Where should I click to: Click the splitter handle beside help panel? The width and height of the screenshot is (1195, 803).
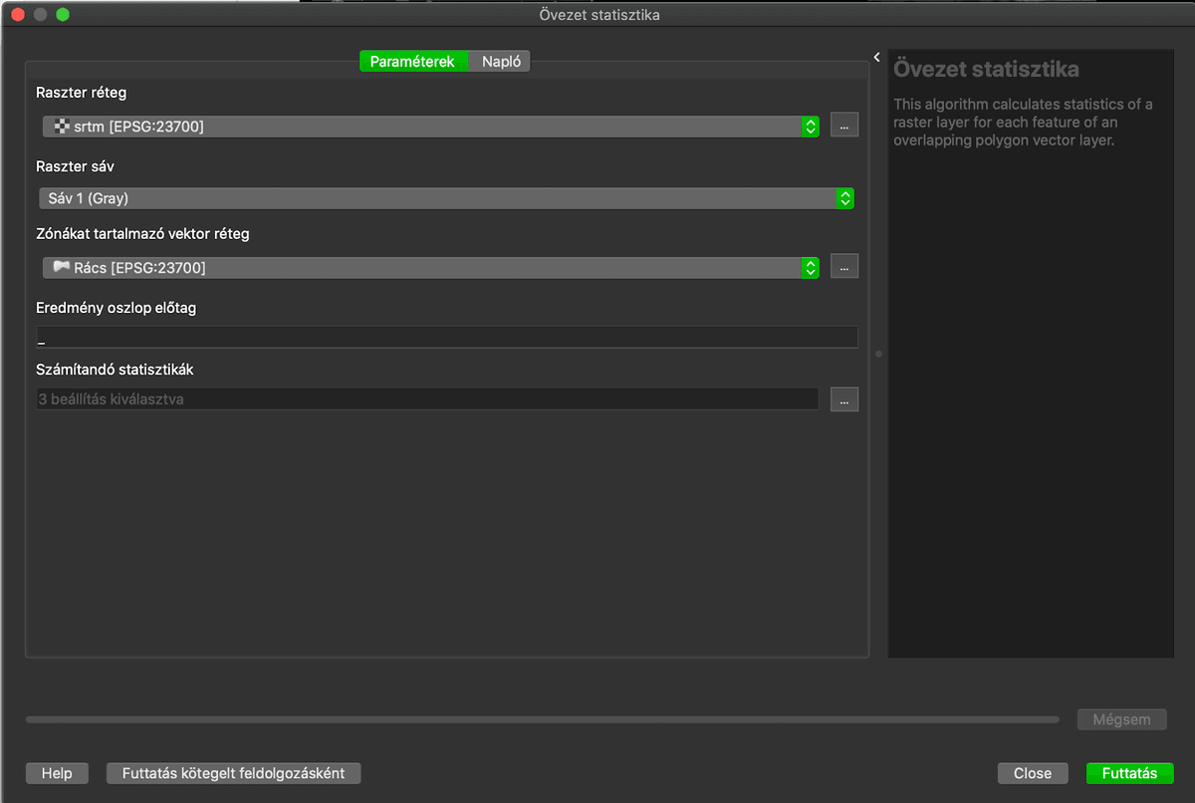click(878, 354)
